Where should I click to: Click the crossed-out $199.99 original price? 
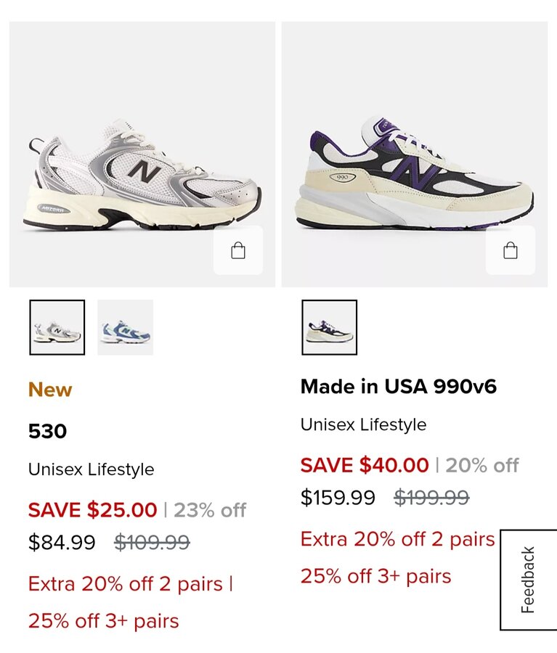(x=431, y=498)
